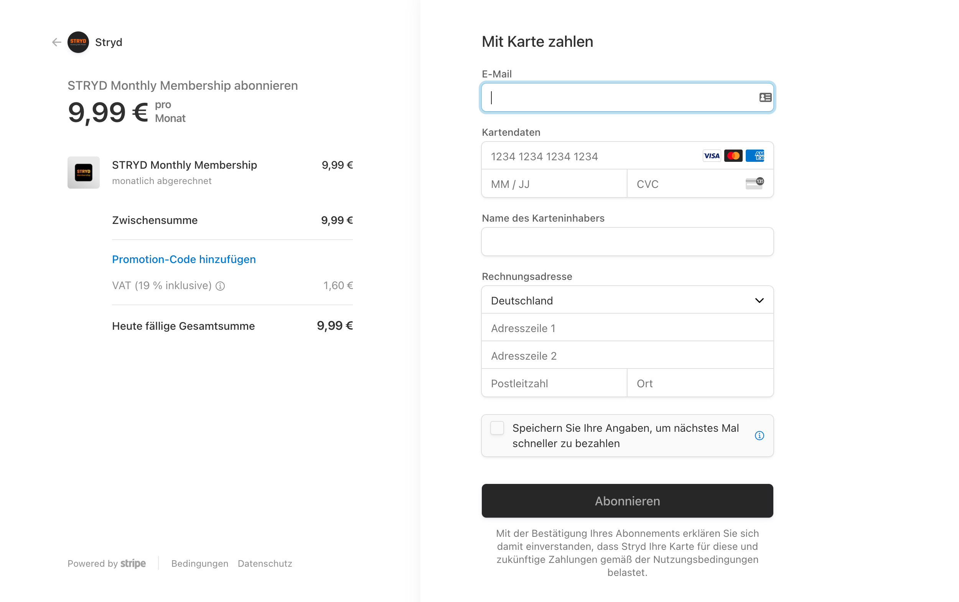Click the Powered by Stripe link
Image resolution: width=959 pixels, height=602 pixels.
(x=106, y=563)
